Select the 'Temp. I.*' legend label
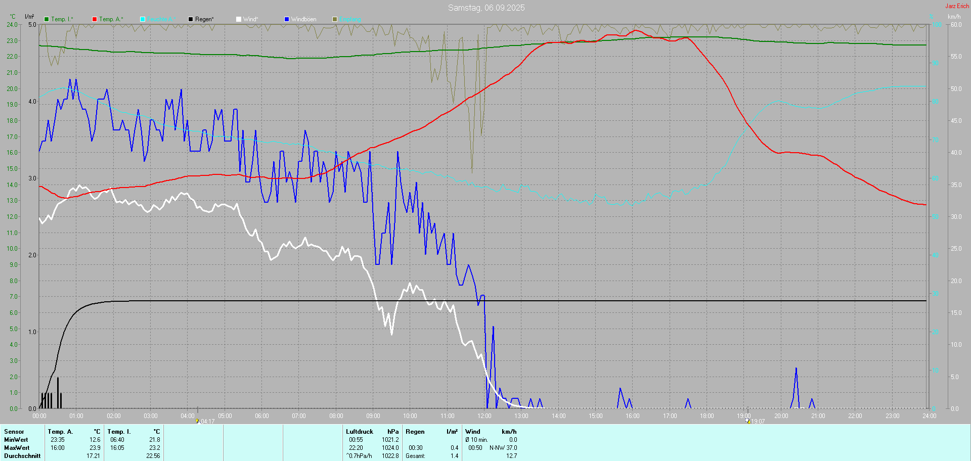 [x=62, y=19]
